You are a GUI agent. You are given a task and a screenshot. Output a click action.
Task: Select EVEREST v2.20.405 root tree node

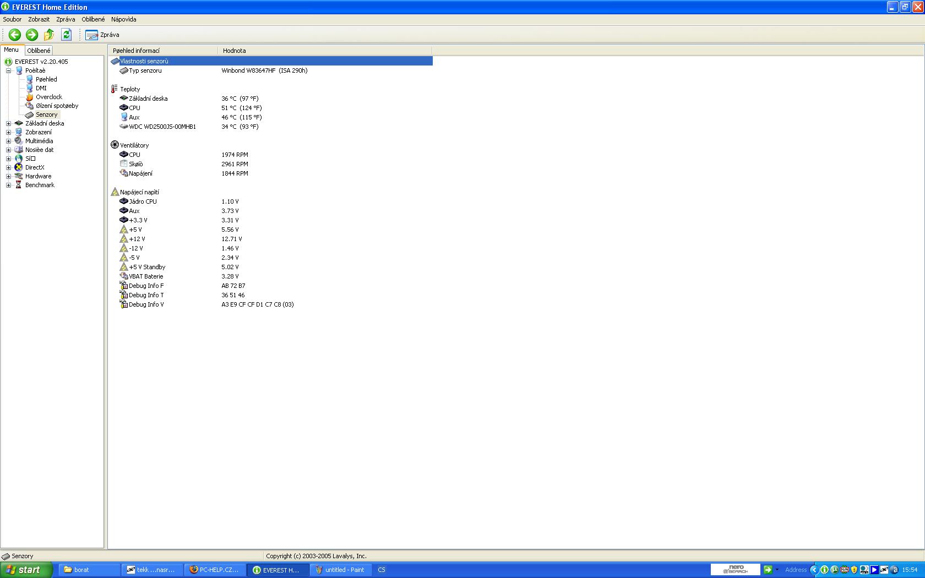[41, 62]
